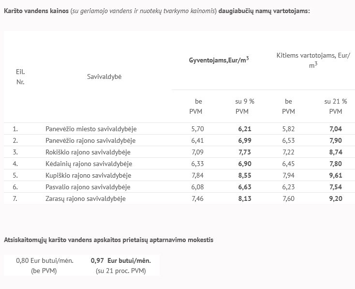This screenshot has height=289, width=355.
Task: Click the "Eil. Nr." header cell
Action: (20, 76)
